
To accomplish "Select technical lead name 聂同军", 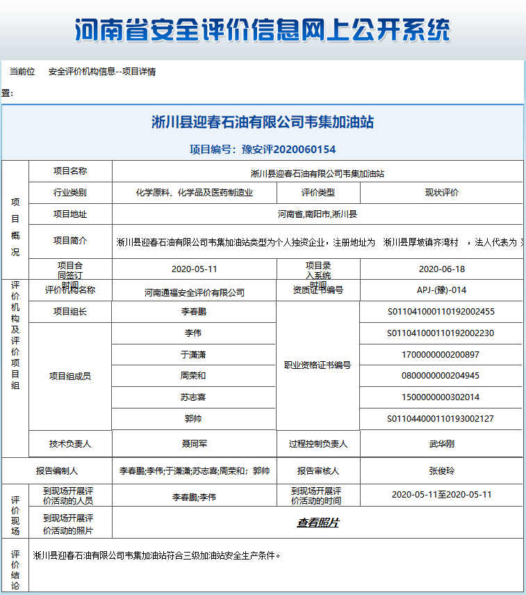I will tap(195, 443).
